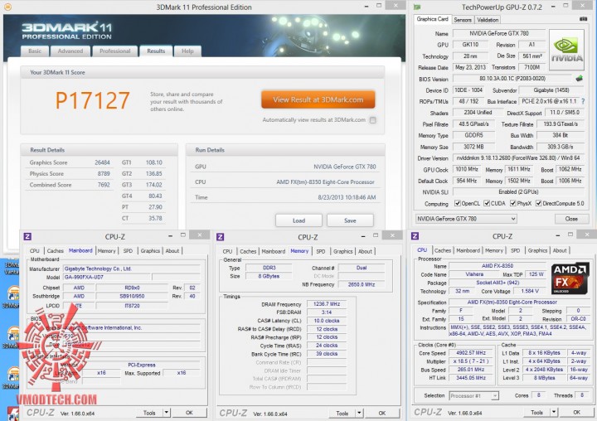The height and width of the screenshot is (421, 597).
Task: Open the Help tab in 3DMark
Action: 187,51
